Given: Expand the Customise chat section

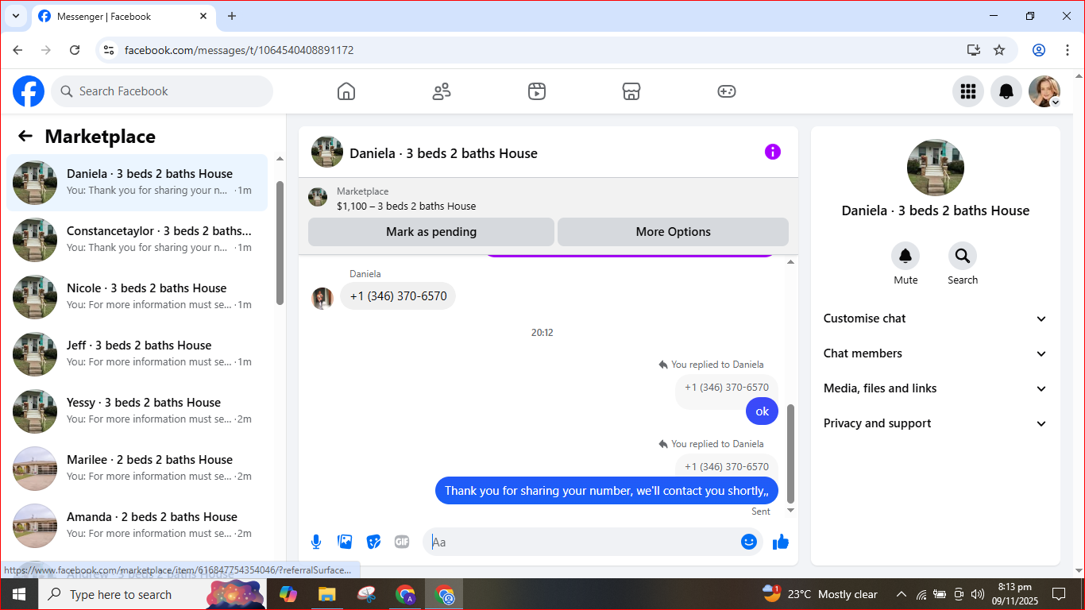Looking at the screenshot, I should pyautogui.click(x=936, y=319).
